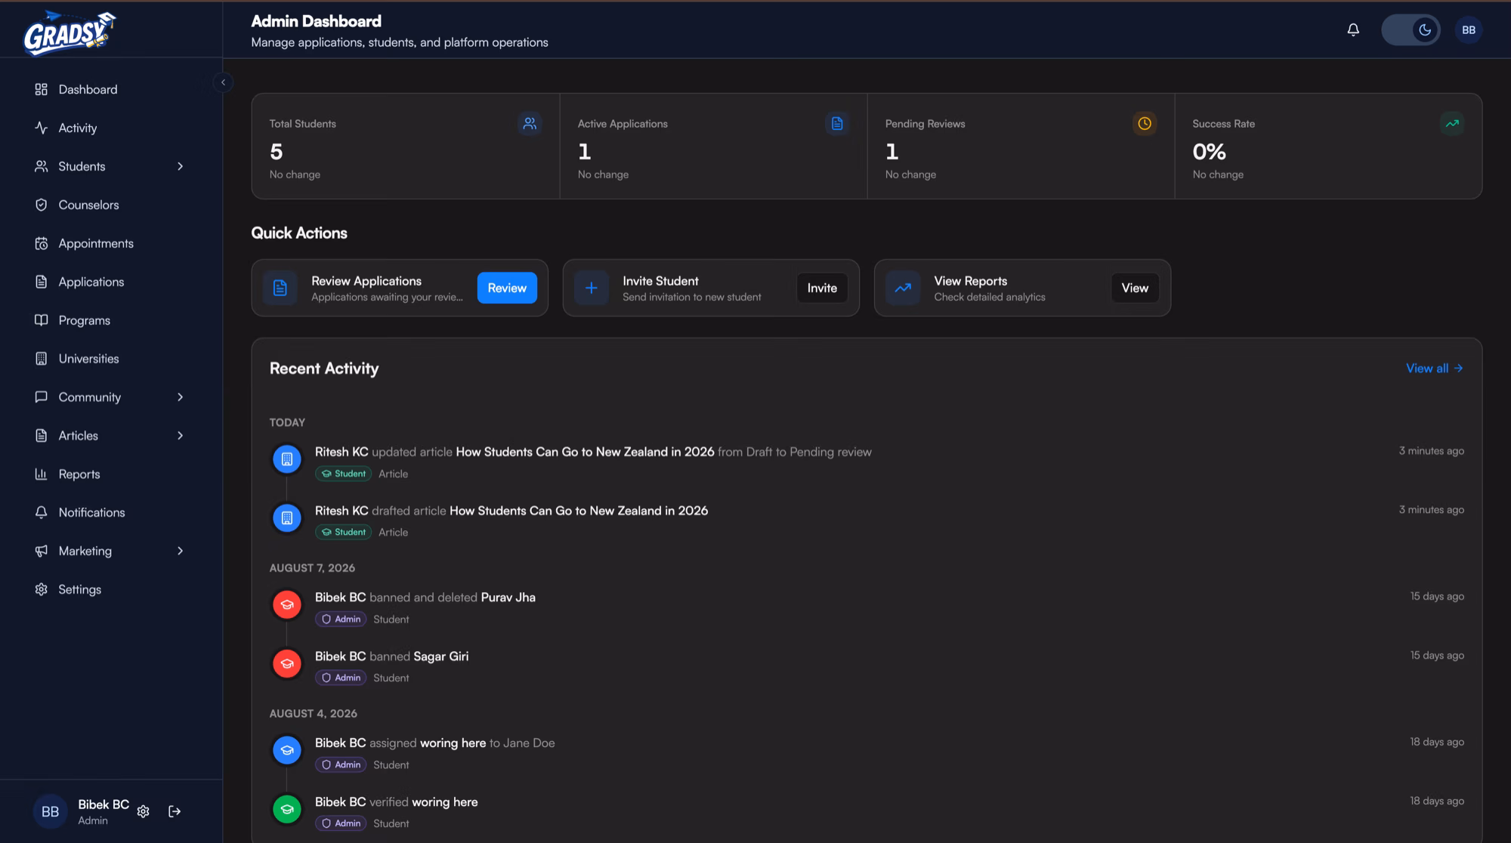Click the BB avatar at the sidebar bottom
The height and width of the screenshot is (843, 1511).
click(x=50, y=811)
